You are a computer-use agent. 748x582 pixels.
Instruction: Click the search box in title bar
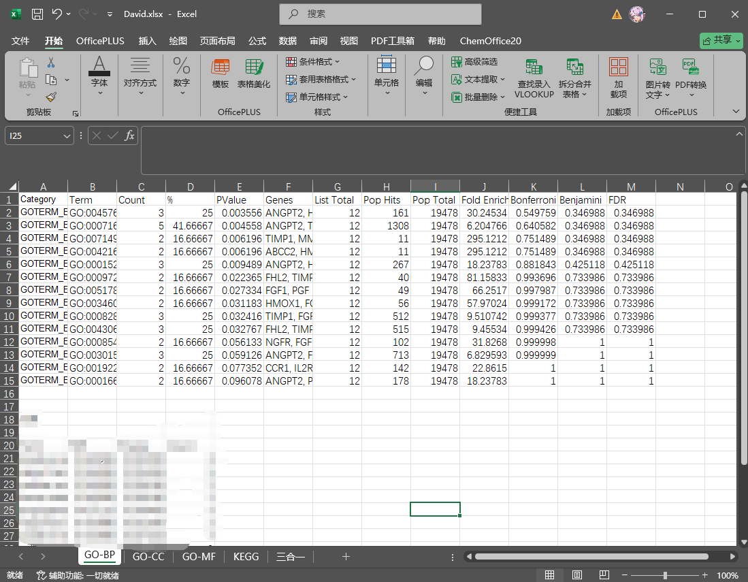(380, 14)
